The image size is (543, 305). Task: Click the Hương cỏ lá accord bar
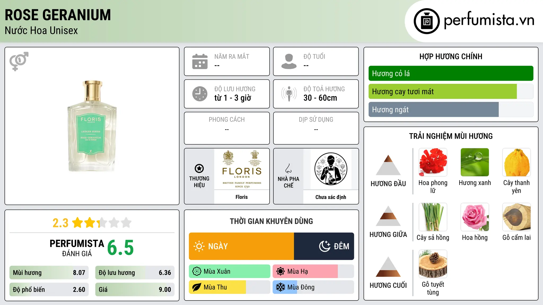tap(451, 73)
